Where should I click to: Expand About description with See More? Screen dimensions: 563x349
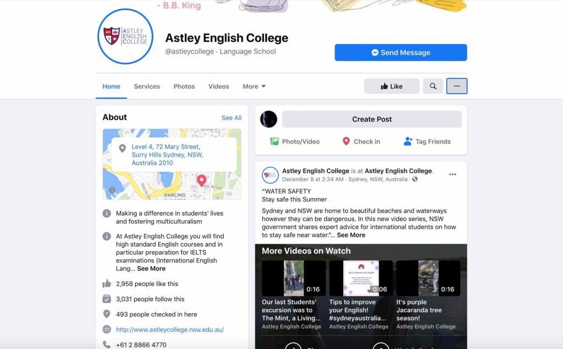tap(151, 269)
